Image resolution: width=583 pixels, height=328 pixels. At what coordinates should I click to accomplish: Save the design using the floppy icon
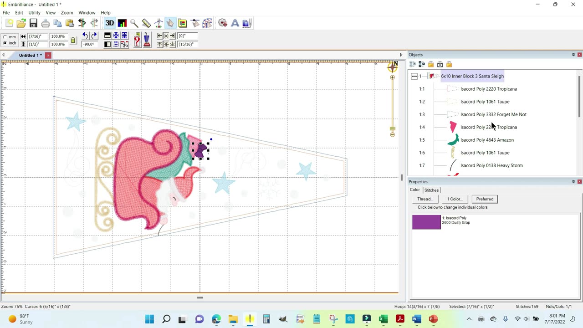point(33,23)
